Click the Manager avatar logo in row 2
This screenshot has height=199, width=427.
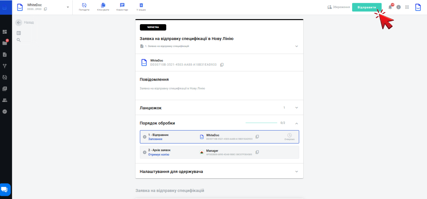coord(201,152)
